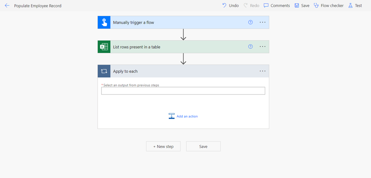Open help for List rows present in a table
The width and height of the screenshot is (371, 178).
[x=250, y=47]
